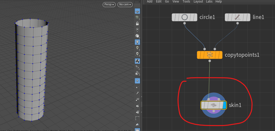Click the output connector of skin1

[x=214, y=111]
